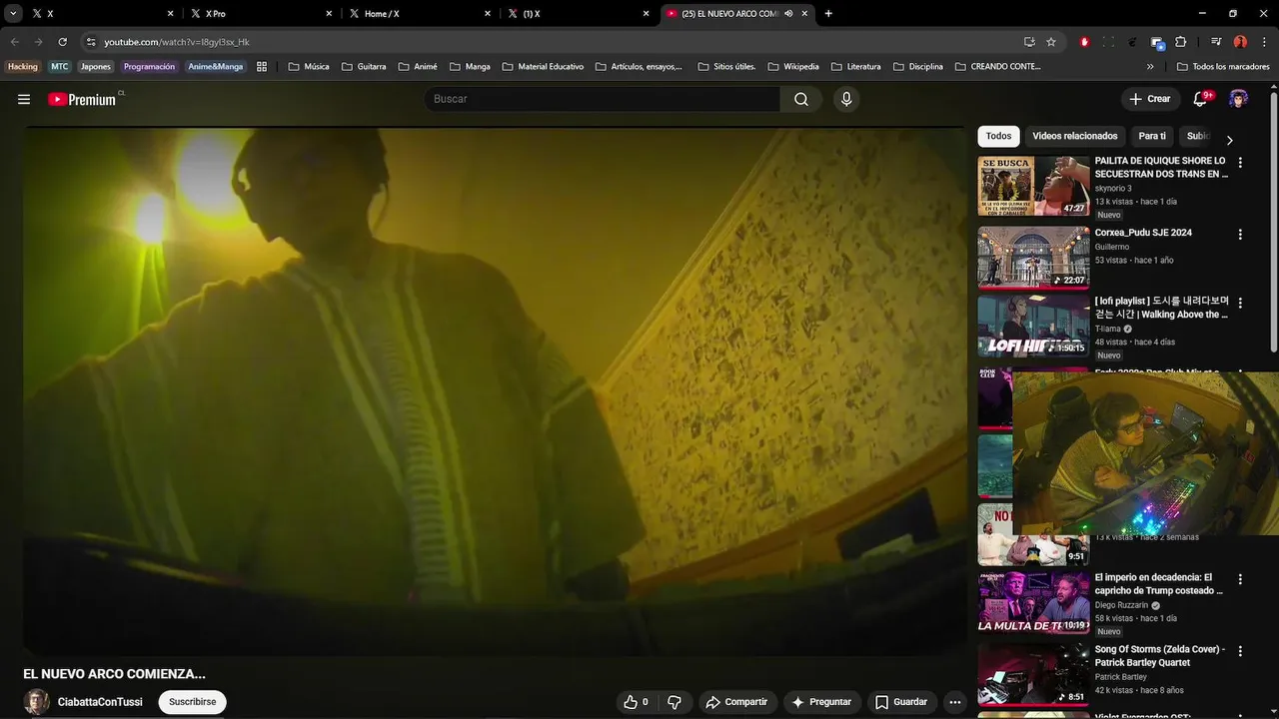Open more actions ellipsis below video

[x=955, y=702]
